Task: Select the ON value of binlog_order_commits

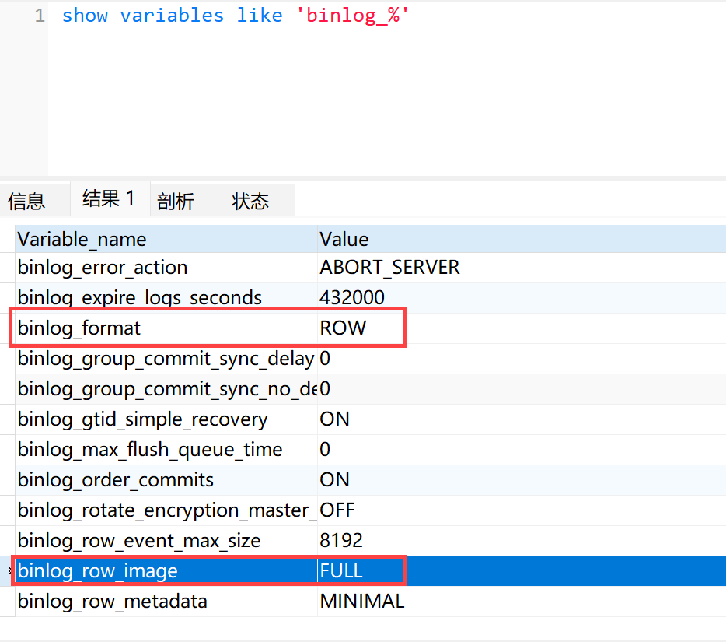Action: coord(522,480)
